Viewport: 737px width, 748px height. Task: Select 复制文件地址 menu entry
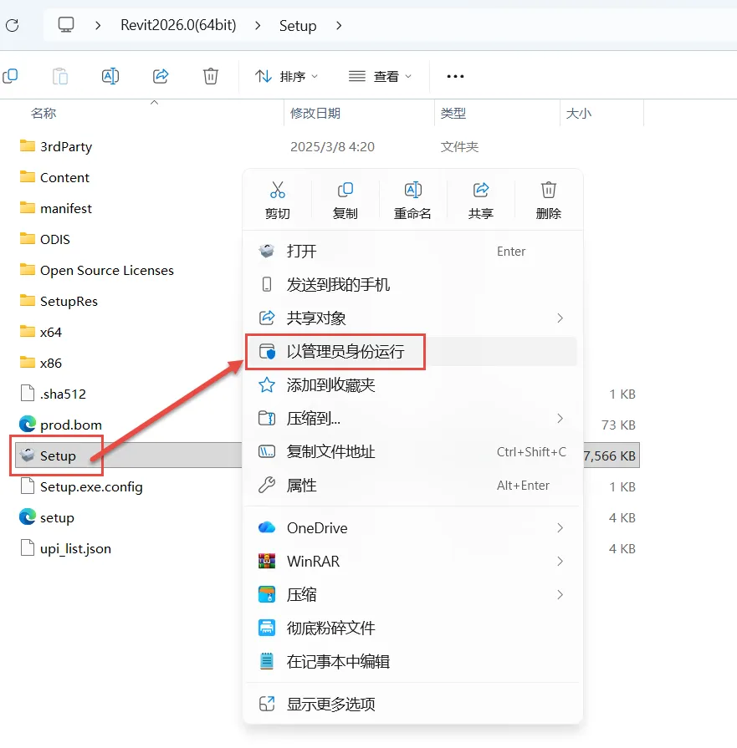point(412,452)
